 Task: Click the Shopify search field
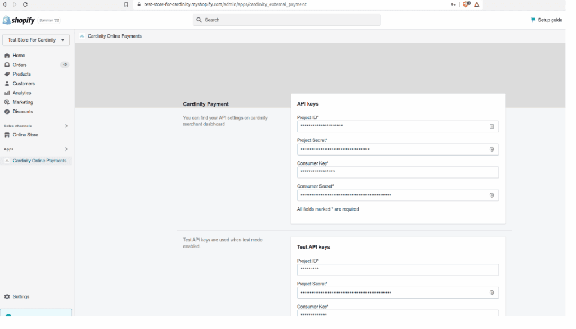click(x=286, y=20)
